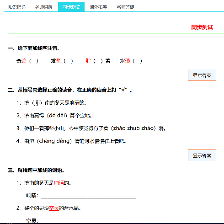The width and height of the screenshot is (224, 224).
Task: Click the word 水藻 in exercise one
Action: [x=125, y=61]
